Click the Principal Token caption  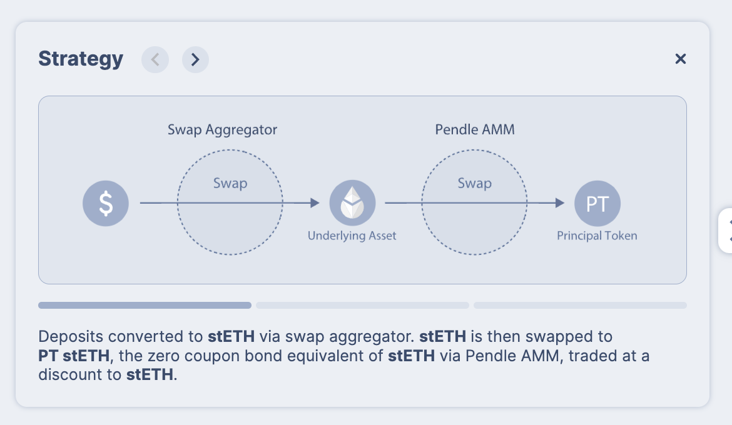(597, 236)
